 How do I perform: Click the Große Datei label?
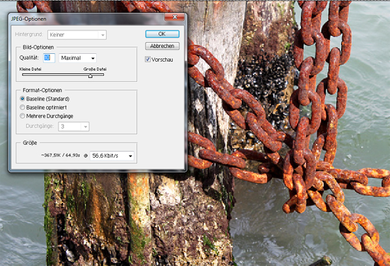click(x=95, y=69)
